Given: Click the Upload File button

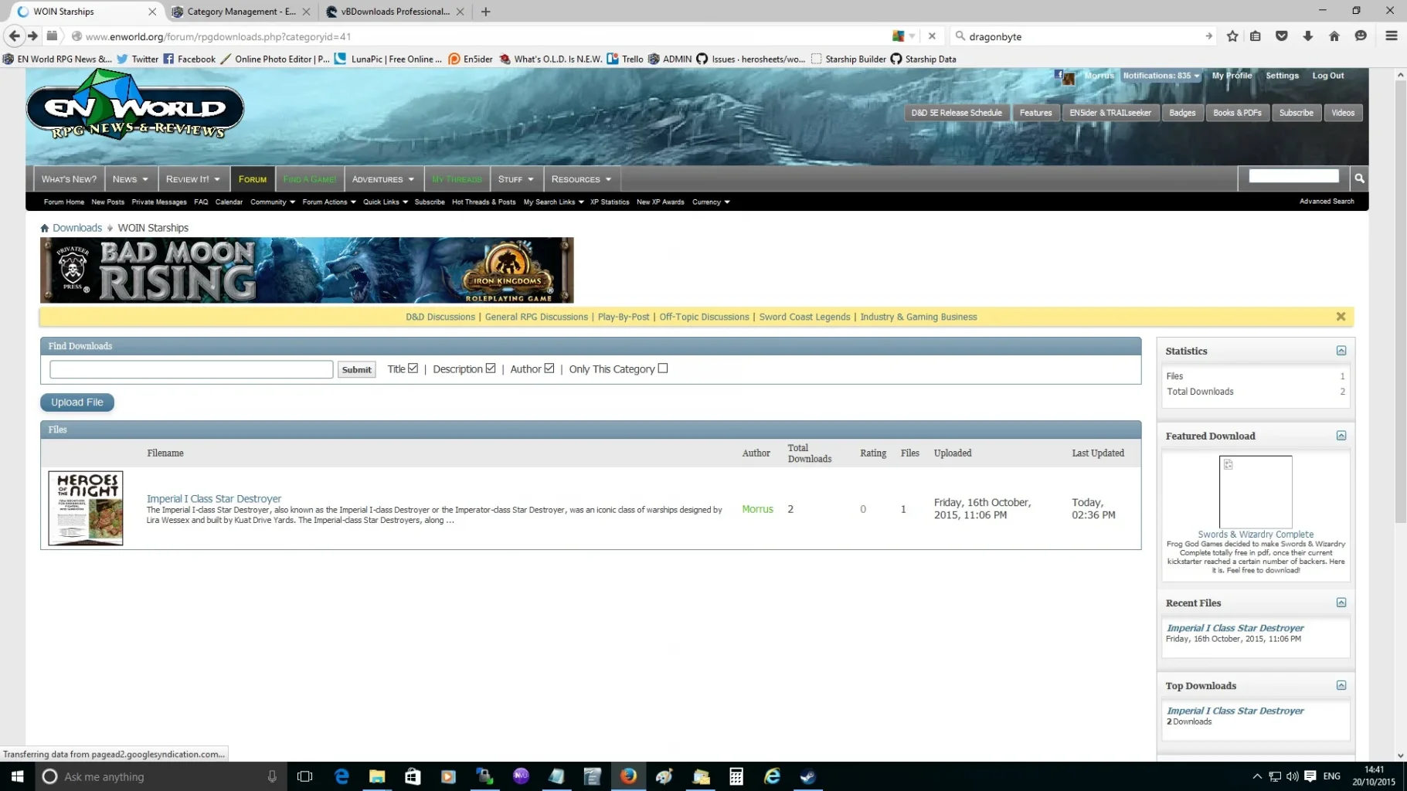Looking at the screenshot, I should coord(77,402).
